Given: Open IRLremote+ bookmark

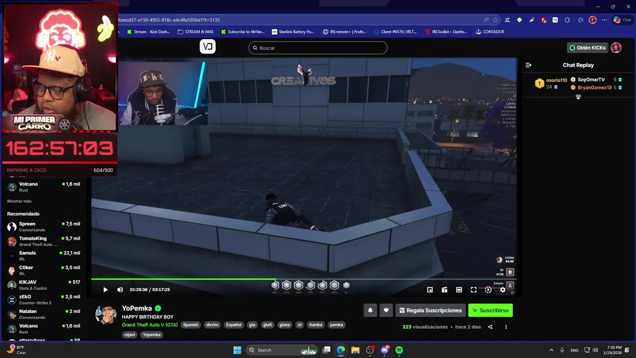Looking at the screenshot, I should pyautogui.click(x=344, y=32).
